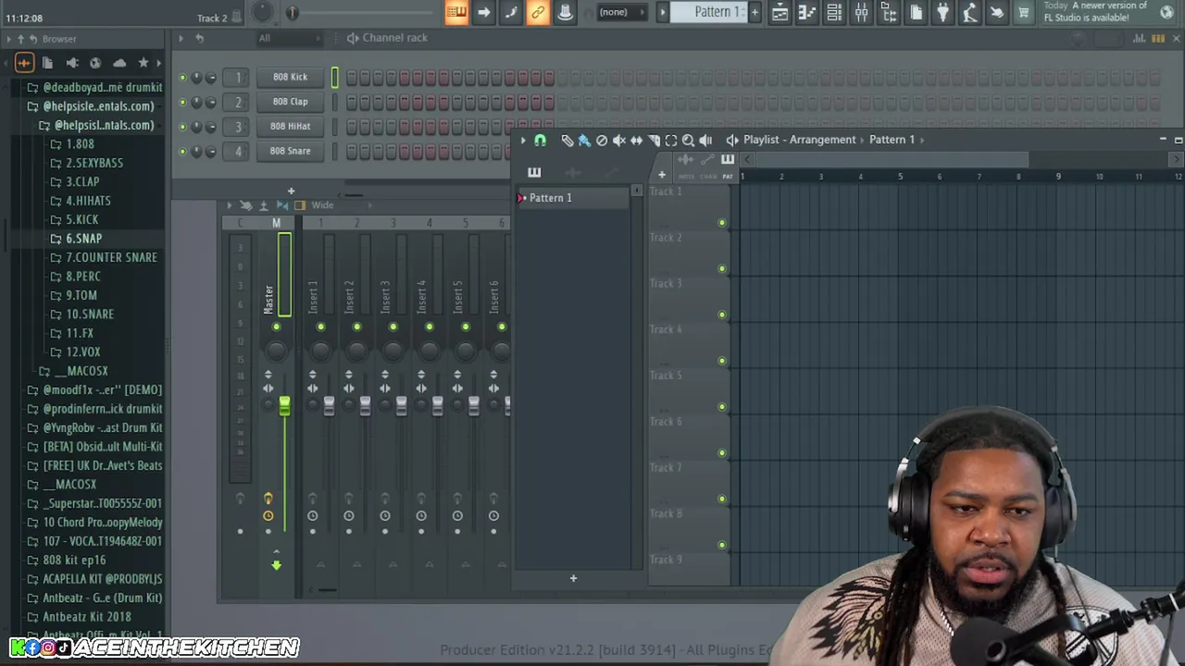1185x666 pixels.
Task: Switch picker focus to CHAN tab
Action: tap(708, 176)
